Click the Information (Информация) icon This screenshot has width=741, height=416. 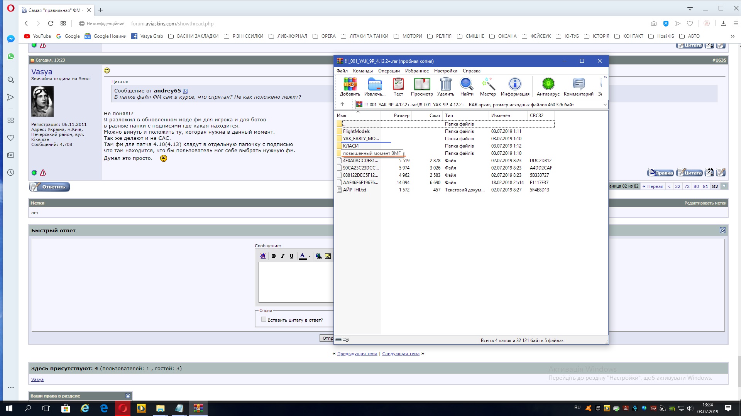click(515, 84)
